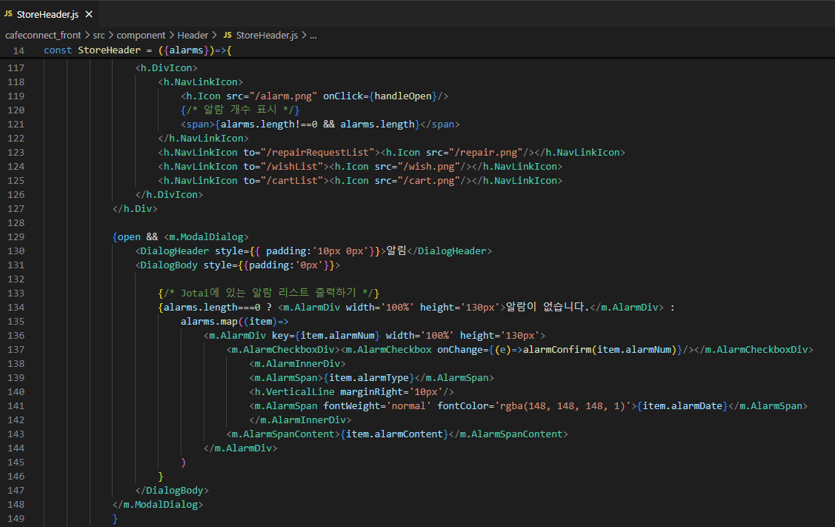Click closing </m.AlarmDiv> tag on line 144
Image resolution: width=835 pixels, height=527 pixels.
241,448
